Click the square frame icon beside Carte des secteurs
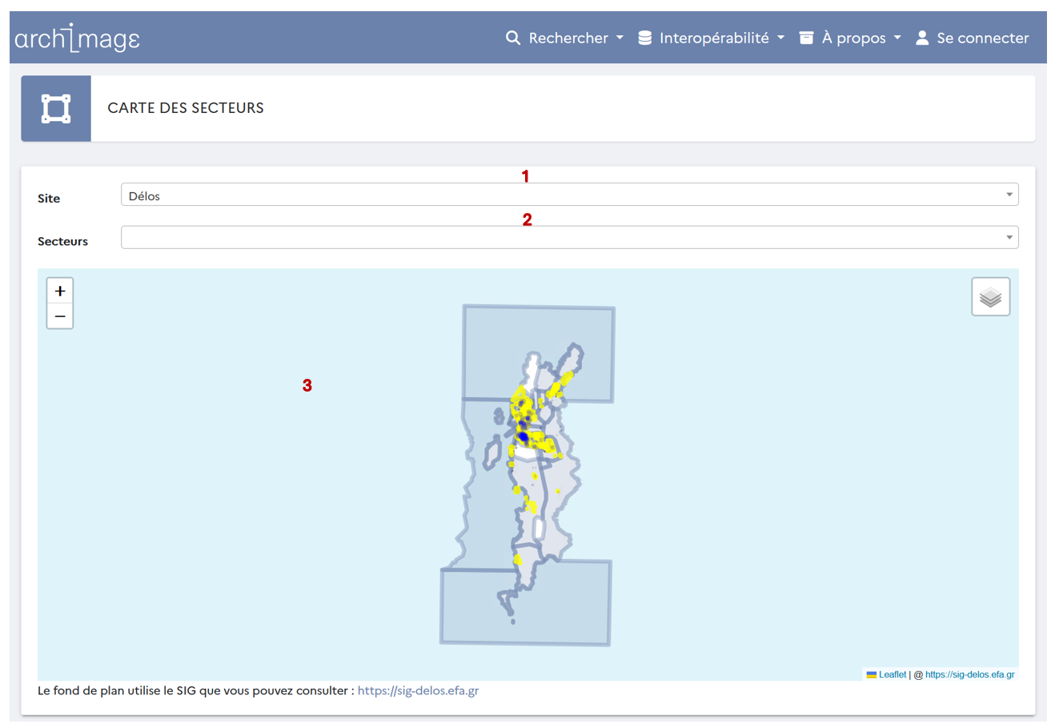 click(x=56, y=109)
